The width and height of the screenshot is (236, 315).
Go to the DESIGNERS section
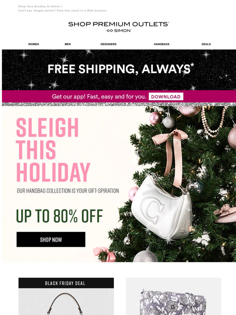click(109, 44)
